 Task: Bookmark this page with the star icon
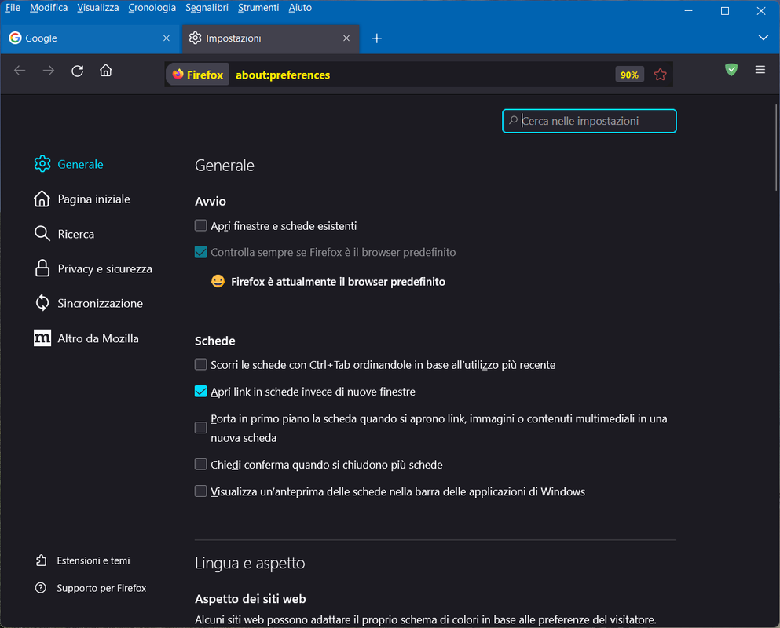[660, 75]
